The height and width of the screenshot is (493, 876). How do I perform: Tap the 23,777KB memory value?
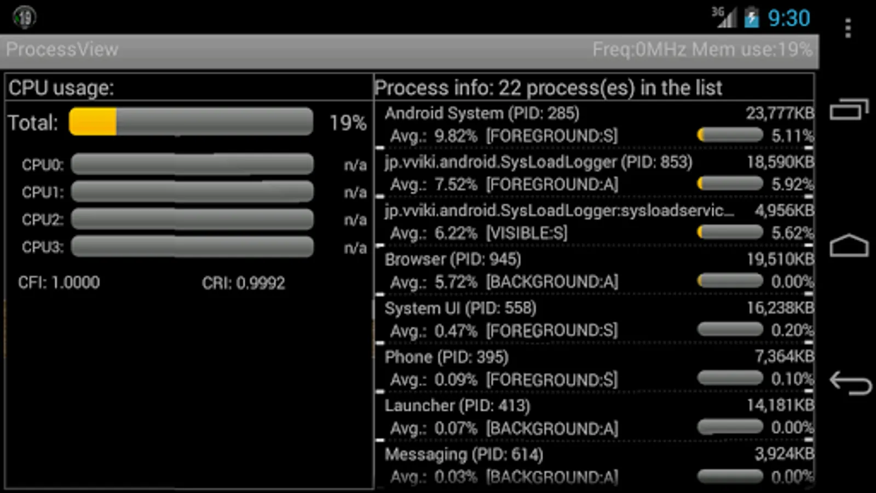coord(780,113)
